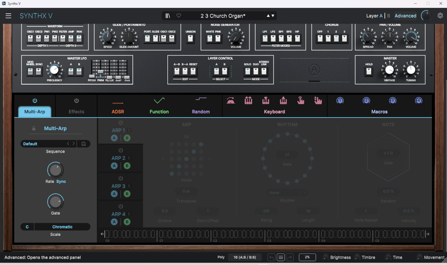This screenshot has width=447, height=265.
Task: Shift keyboard range right with arrow
Action: [x=428, y=234]
